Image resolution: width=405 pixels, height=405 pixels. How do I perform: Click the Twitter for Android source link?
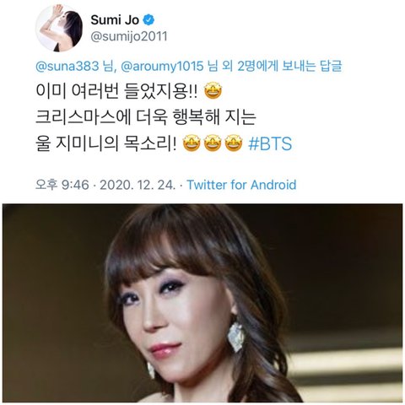[x=241, y=185]
